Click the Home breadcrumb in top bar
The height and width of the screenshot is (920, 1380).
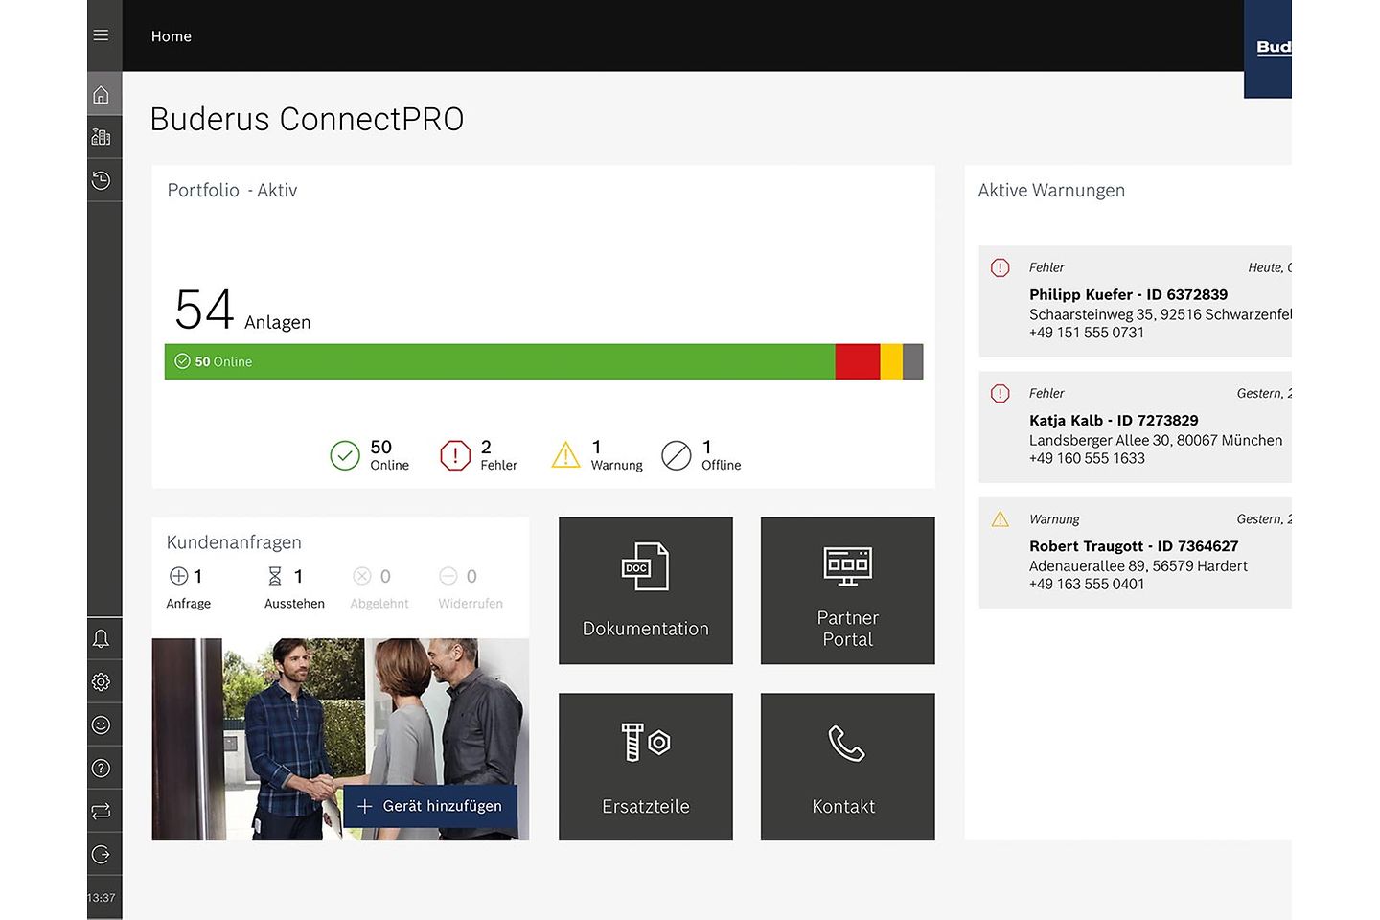tap(172, 36)
